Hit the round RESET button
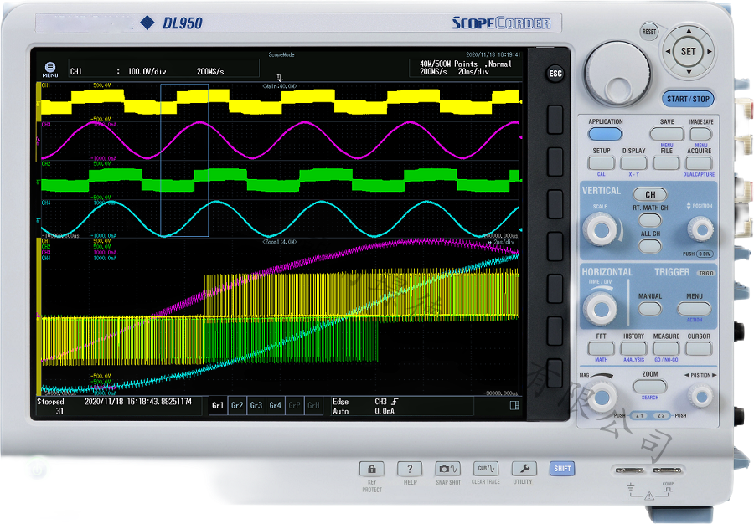 [x=649, y=32]
